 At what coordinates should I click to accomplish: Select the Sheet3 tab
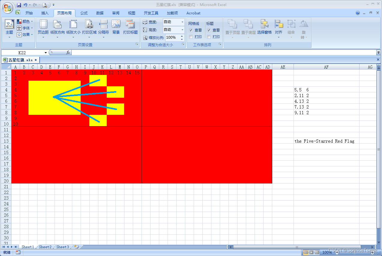point(62,247)
